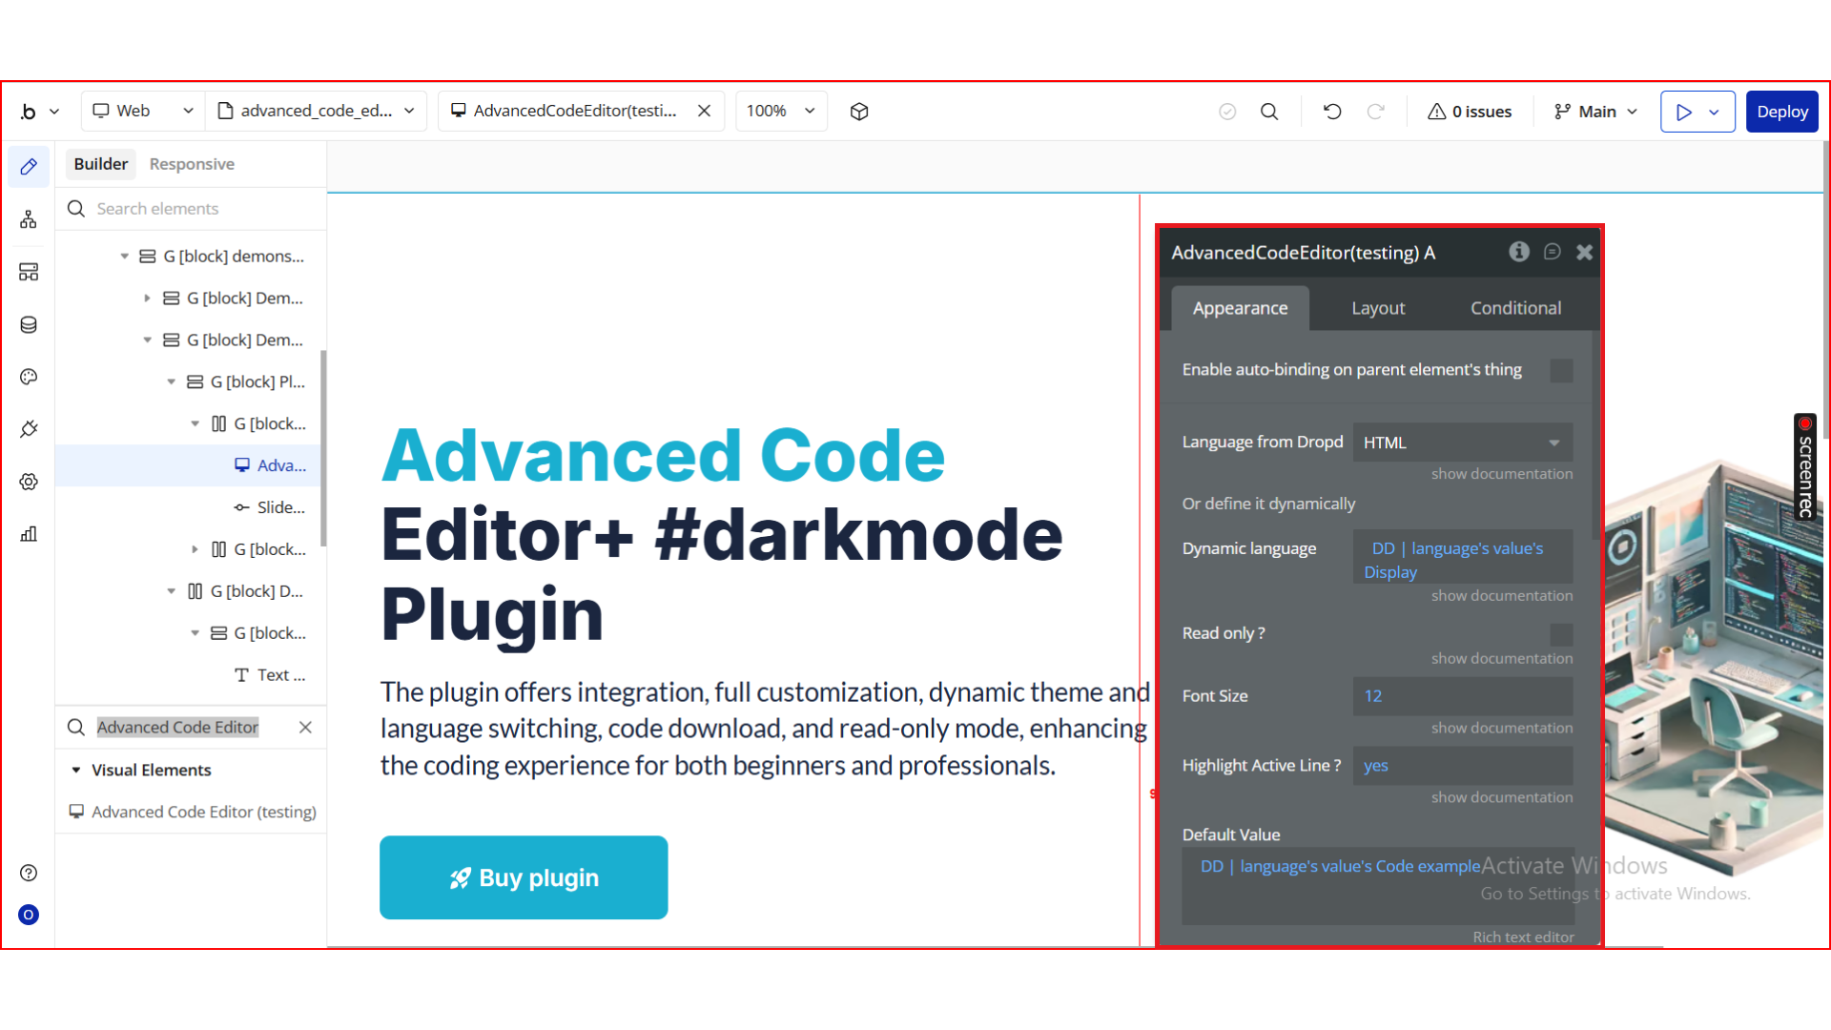Click the 3D cube component icon

coord(859,112)
